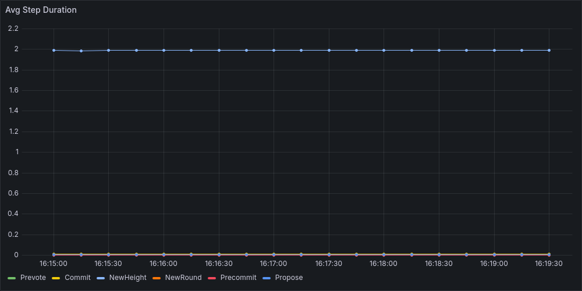Screen dimensions: 582x291
Task: Click the NewRound legend label
Action: (183, 278)
